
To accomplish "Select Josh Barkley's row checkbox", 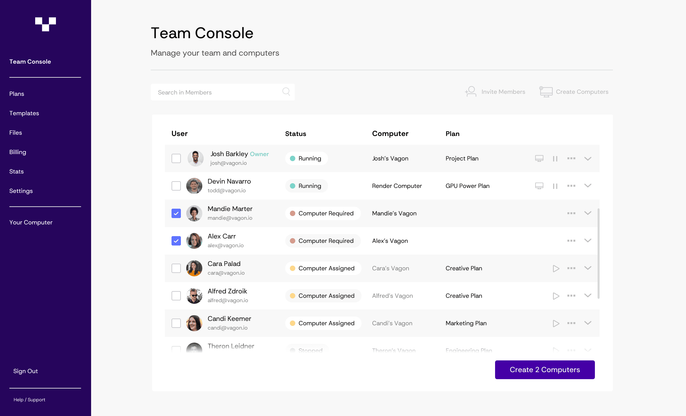I will coord(176,158).
